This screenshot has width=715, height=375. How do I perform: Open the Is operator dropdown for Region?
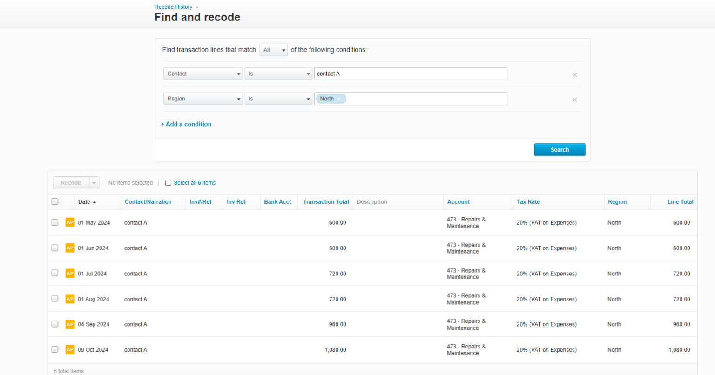[x=278, y=99]
